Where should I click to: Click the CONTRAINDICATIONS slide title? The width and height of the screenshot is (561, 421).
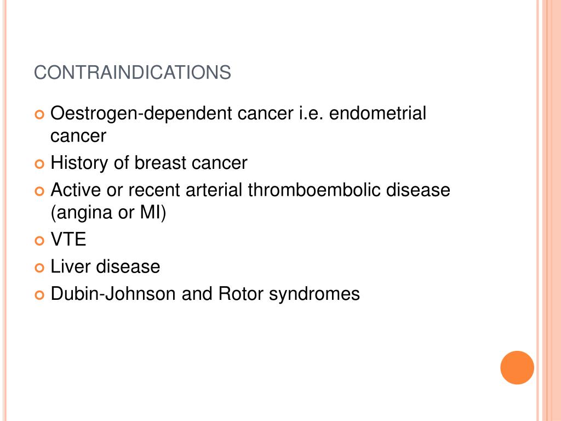click(x=133, y=73)
